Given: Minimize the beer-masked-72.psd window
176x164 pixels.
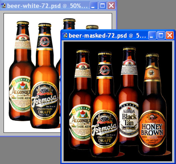Looking at the screenshot, I should pyautogui.click(x=152, y=35).
